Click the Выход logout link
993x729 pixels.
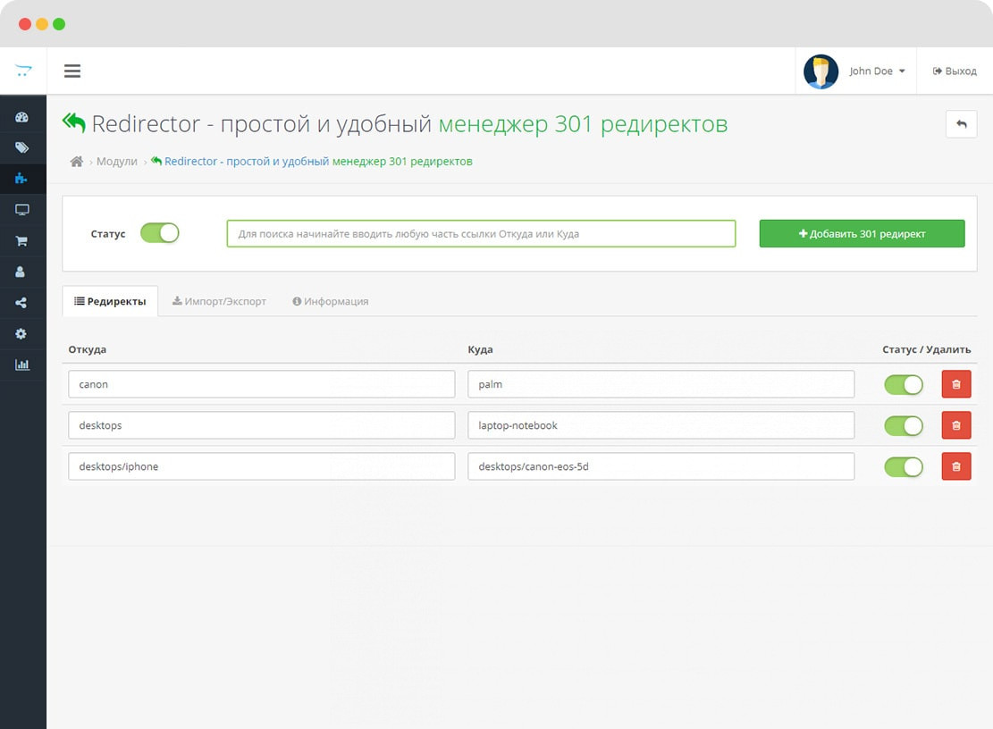tap(955, 71)
